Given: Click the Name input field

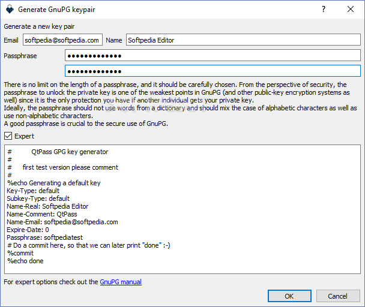Looking at the screenshot, I should pos(243,40).
